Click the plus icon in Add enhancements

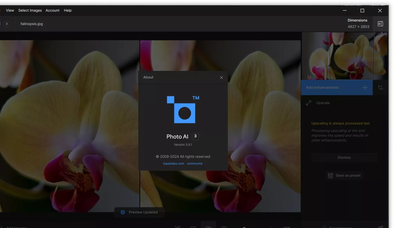[365, 88]
